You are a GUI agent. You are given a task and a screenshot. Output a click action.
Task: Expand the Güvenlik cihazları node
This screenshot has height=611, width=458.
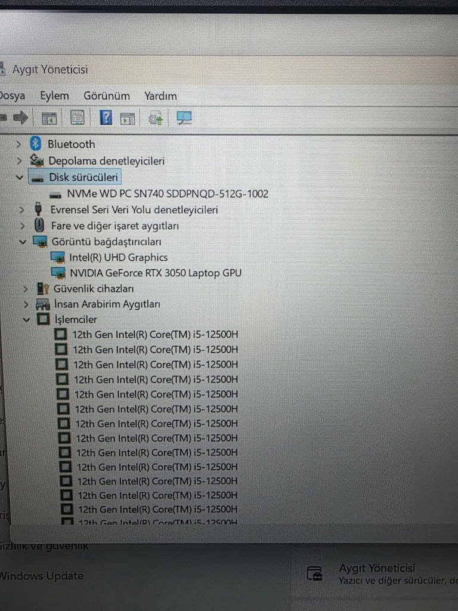tap(25, 289)
